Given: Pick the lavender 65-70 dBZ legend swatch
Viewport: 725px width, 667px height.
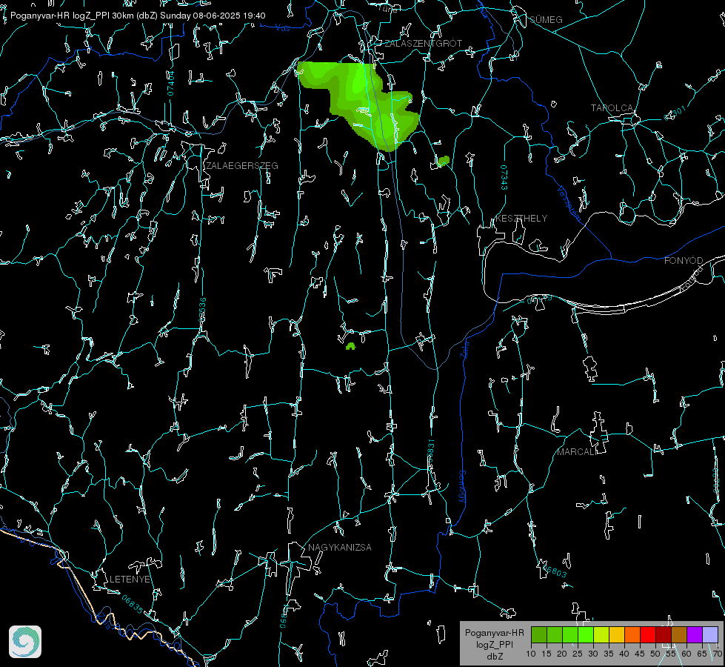Looking at the screenshot, I should tap(709, 634).
